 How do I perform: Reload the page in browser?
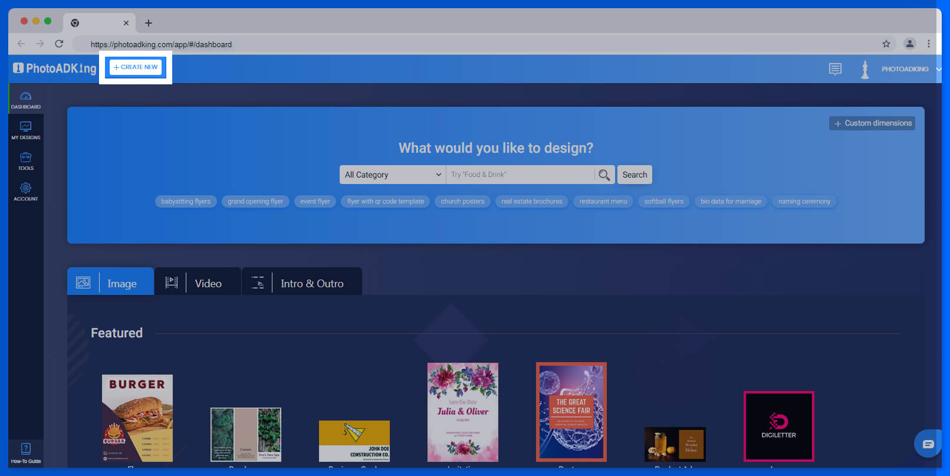pyautogui.click(x=59, y=44)
